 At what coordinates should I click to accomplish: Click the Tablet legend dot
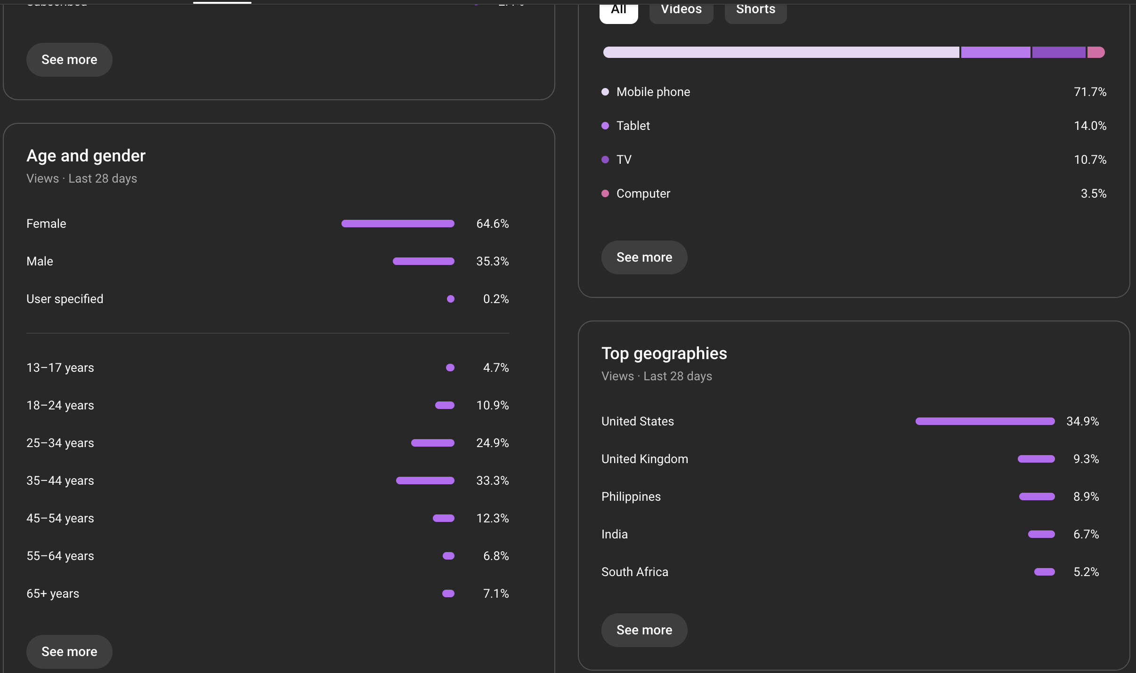coord(605,126)
